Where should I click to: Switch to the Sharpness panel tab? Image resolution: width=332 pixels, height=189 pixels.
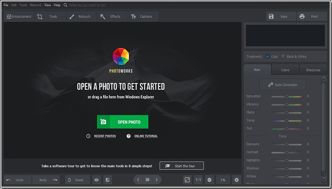click(313, 70)
